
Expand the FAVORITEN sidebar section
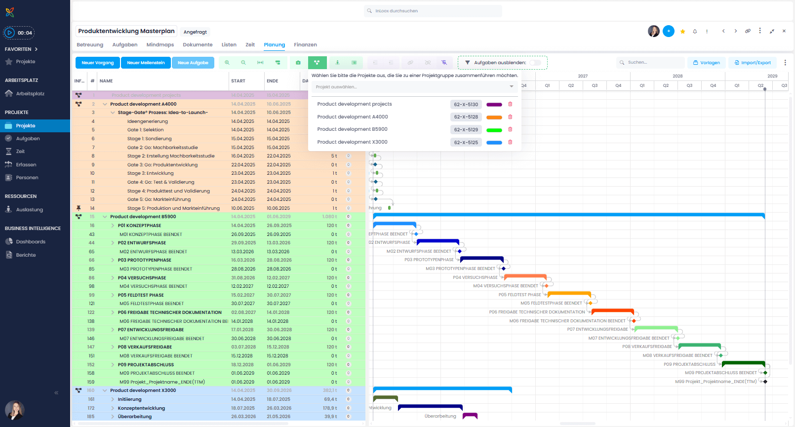[x=36, y=49]
